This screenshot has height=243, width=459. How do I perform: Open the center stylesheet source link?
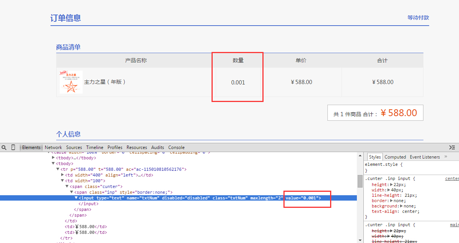click(x=452, y=178)
